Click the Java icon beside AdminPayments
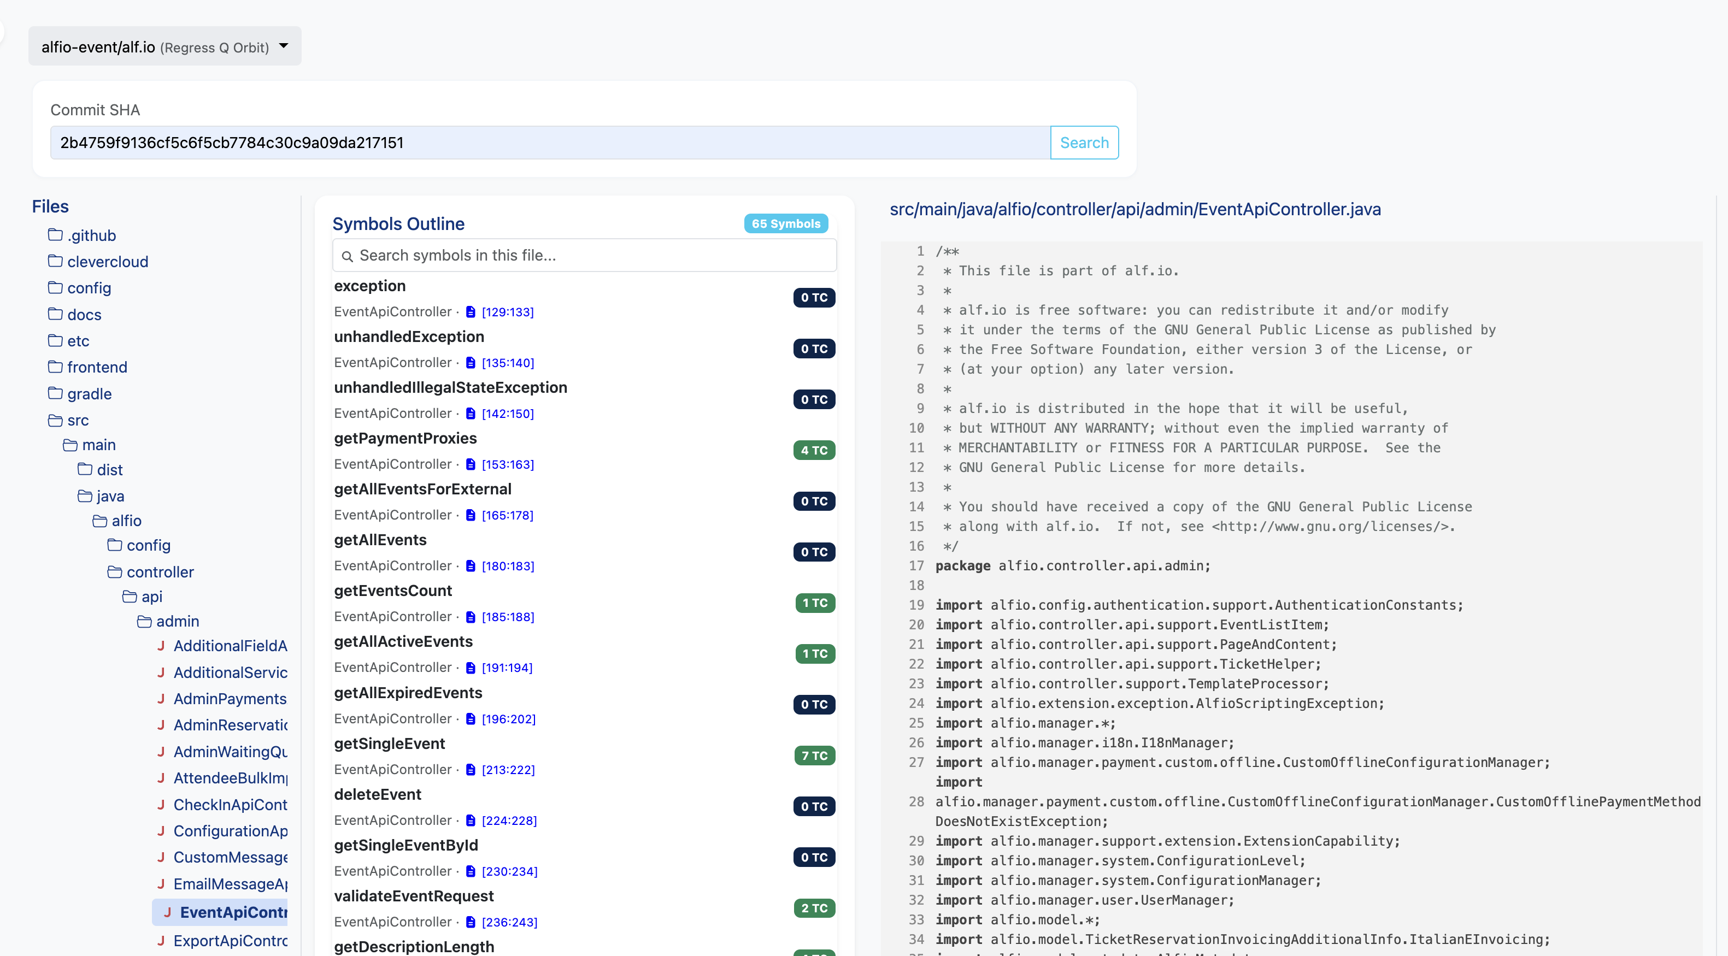Screen dimensions: 1728x956 click(161, 699)
